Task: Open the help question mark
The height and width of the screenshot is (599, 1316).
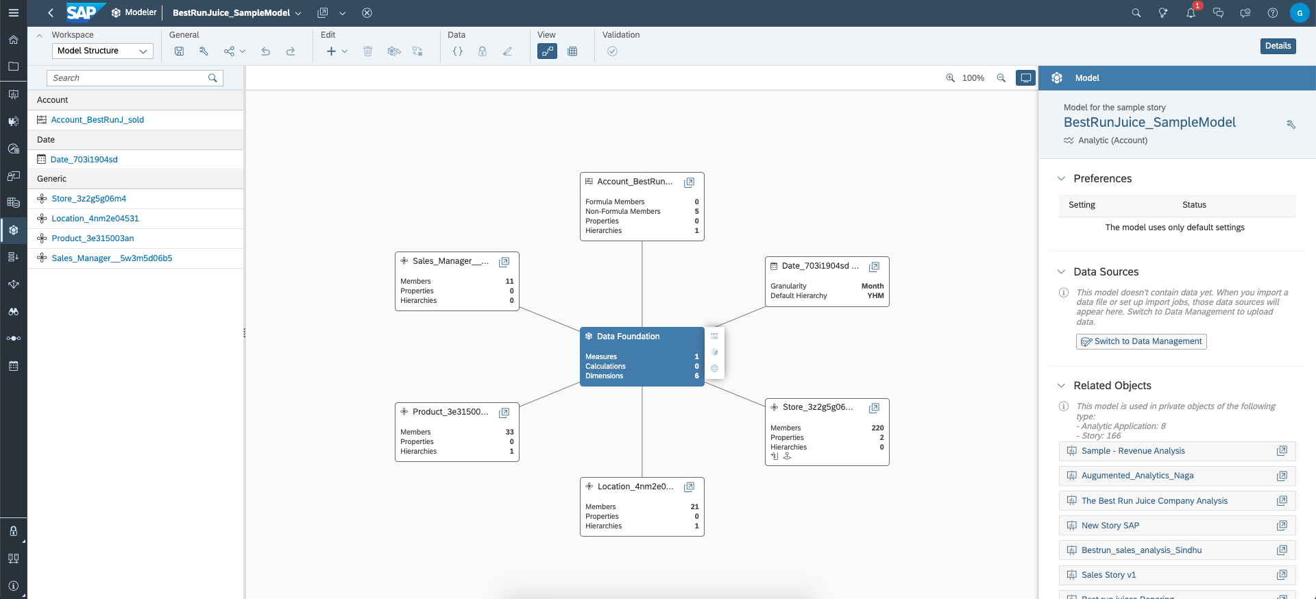Action: click(x=1273, y=13)
